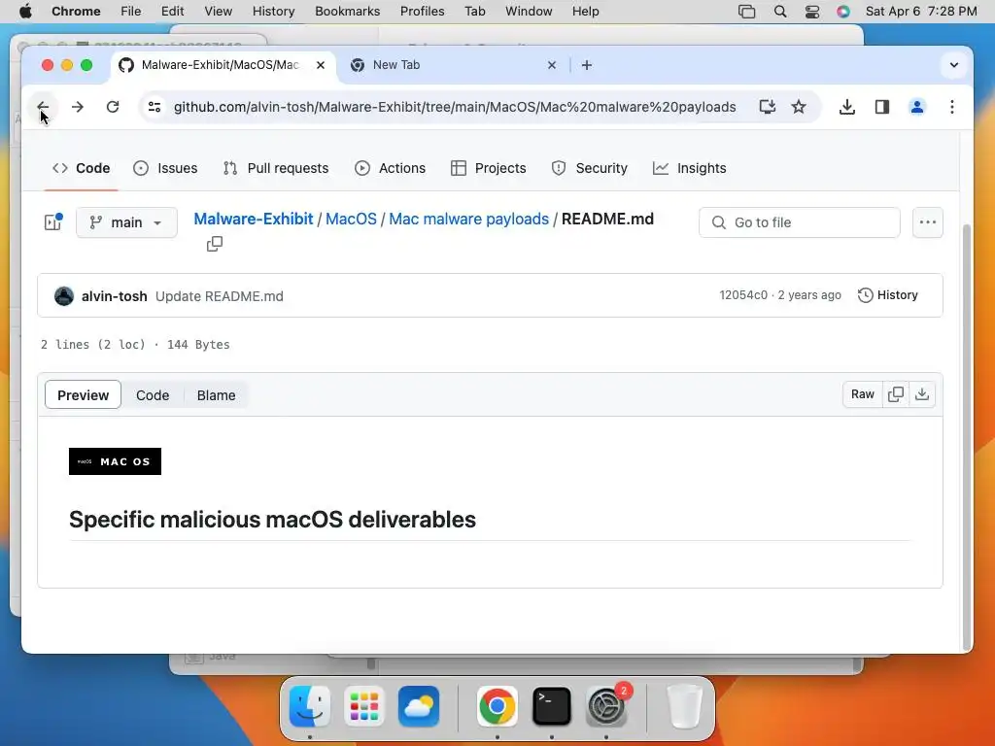Screen dimensions: 995x746
Task: Open site information icon in address bar
Action: pos(154,107)
